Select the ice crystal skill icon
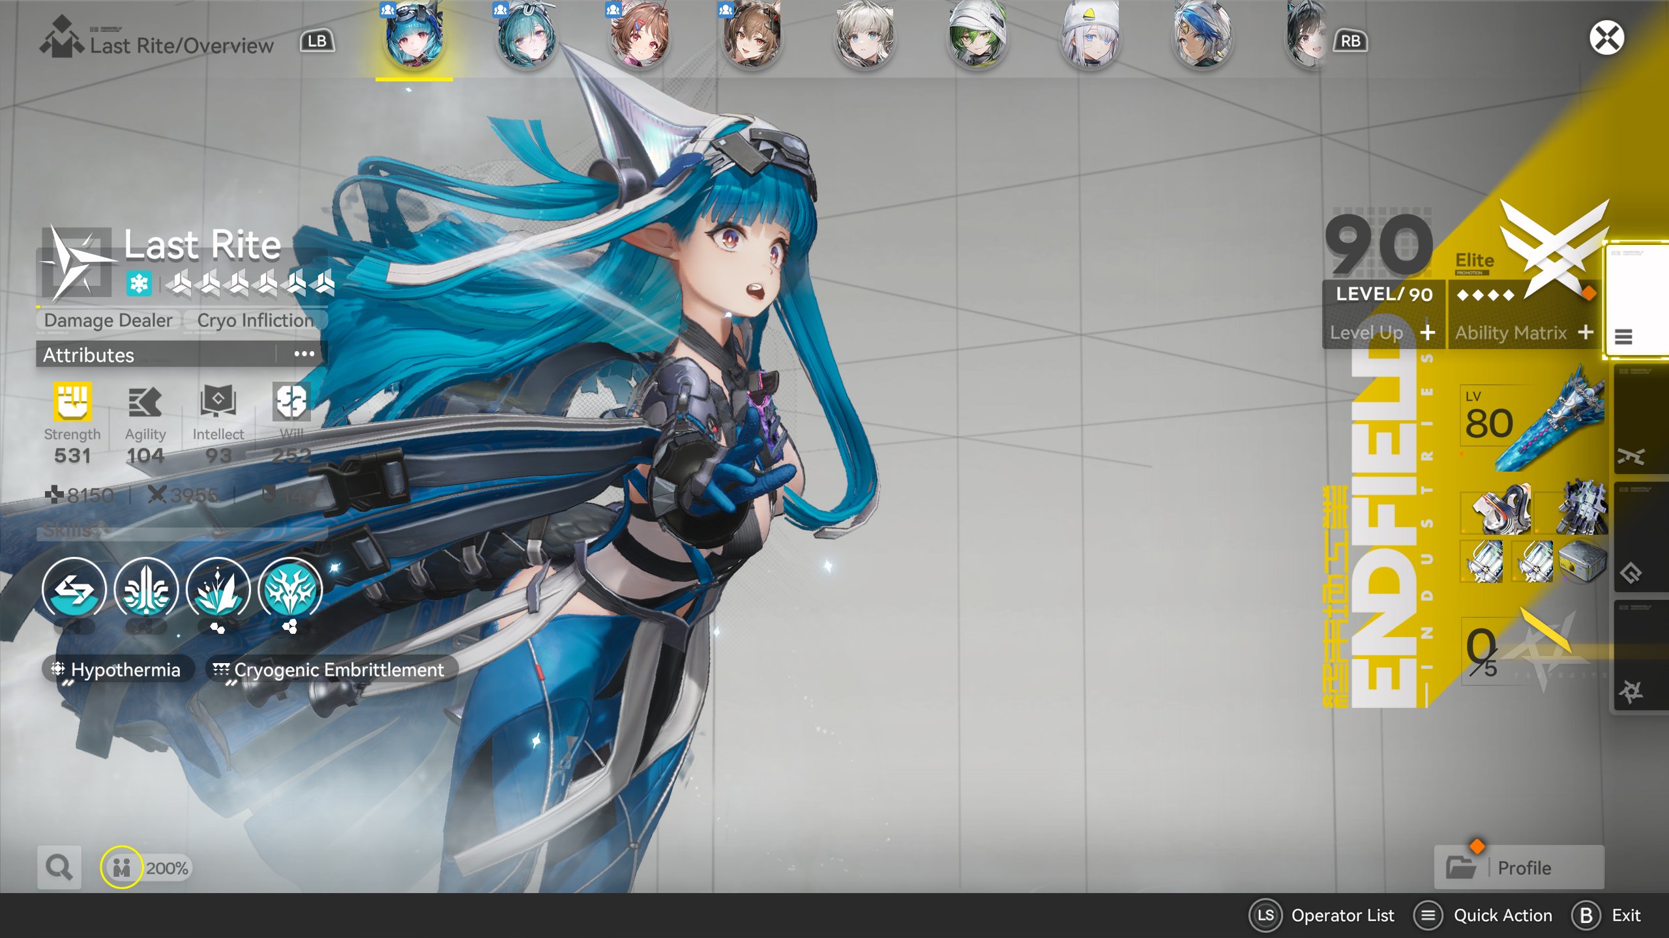 click(218, 590)
